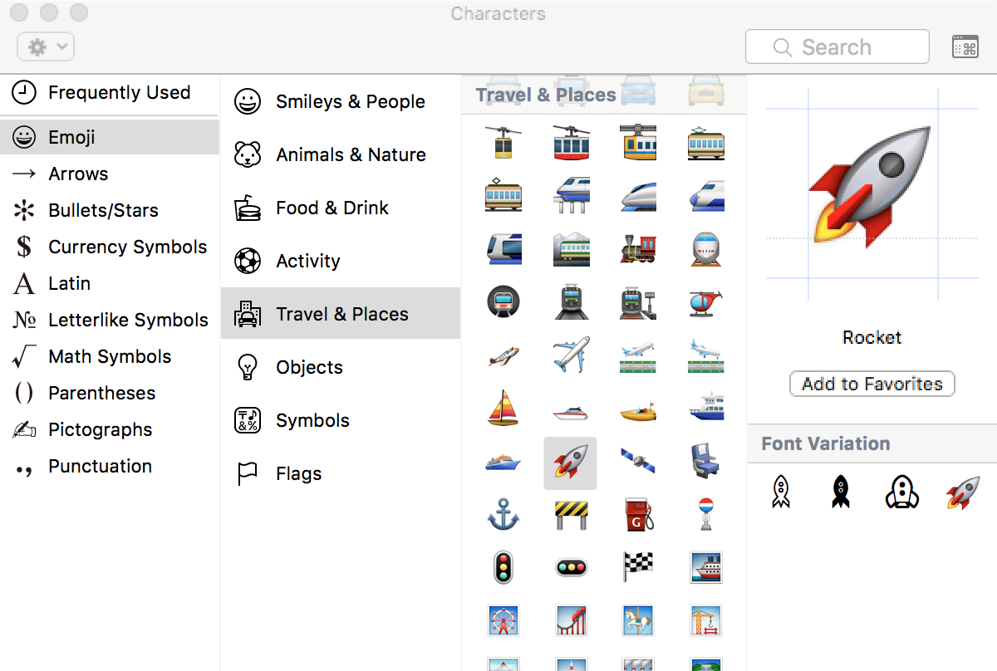Select the rocket emoji in the grid

tap(571, 463)
